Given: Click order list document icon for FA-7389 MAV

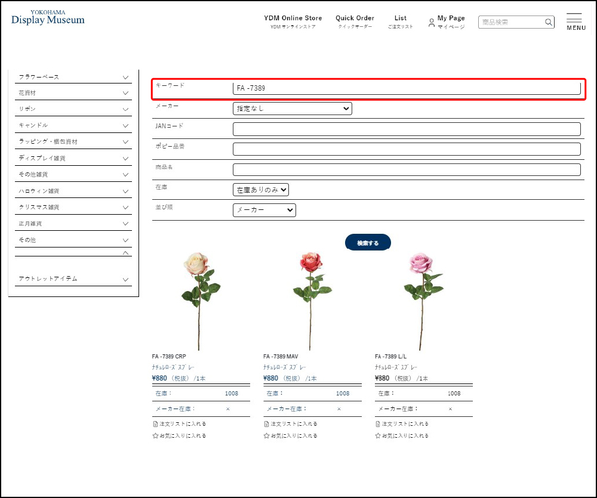Looking at the screenshot, I should 266,424.
